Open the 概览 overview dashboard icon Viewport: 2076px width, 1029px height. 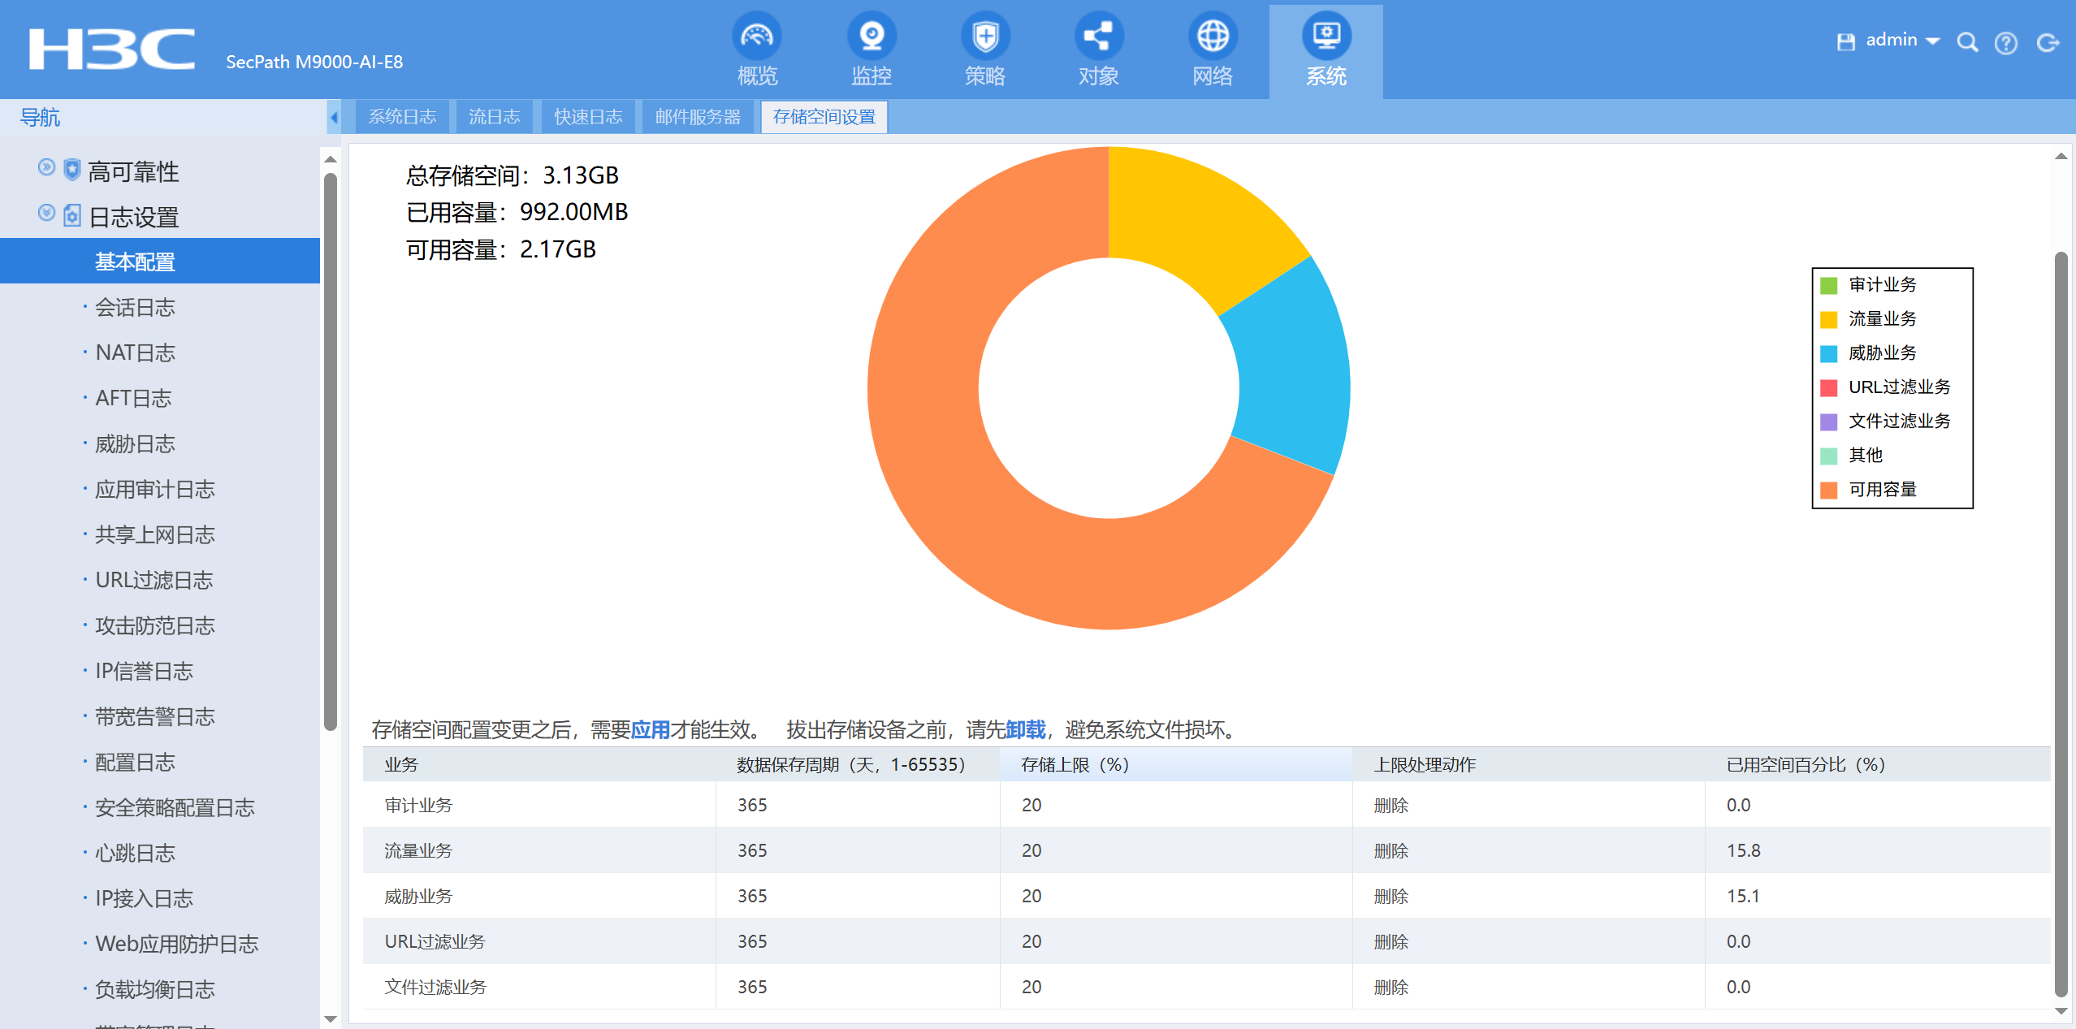[x=757, y=37]
